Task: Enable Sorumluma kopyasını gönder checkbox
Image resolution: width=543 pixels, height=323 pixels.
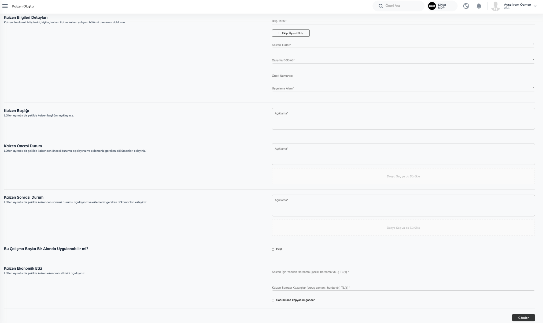Action: [273, 300]
